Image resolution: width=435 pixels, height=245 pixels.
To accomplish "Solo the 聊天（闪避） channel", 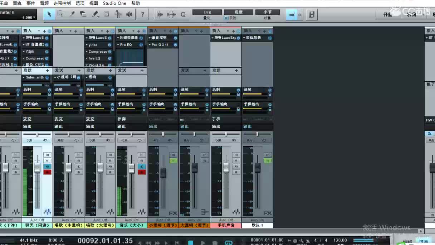I will coord(47,160).
